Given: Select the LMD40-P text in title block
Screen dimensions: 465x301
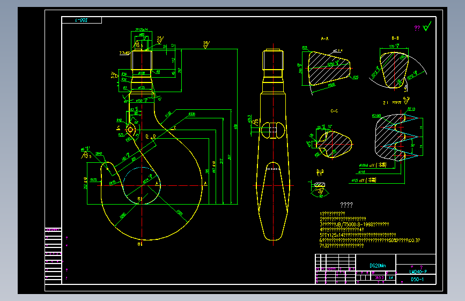Looking at the screenshot, I should point(418,272).
